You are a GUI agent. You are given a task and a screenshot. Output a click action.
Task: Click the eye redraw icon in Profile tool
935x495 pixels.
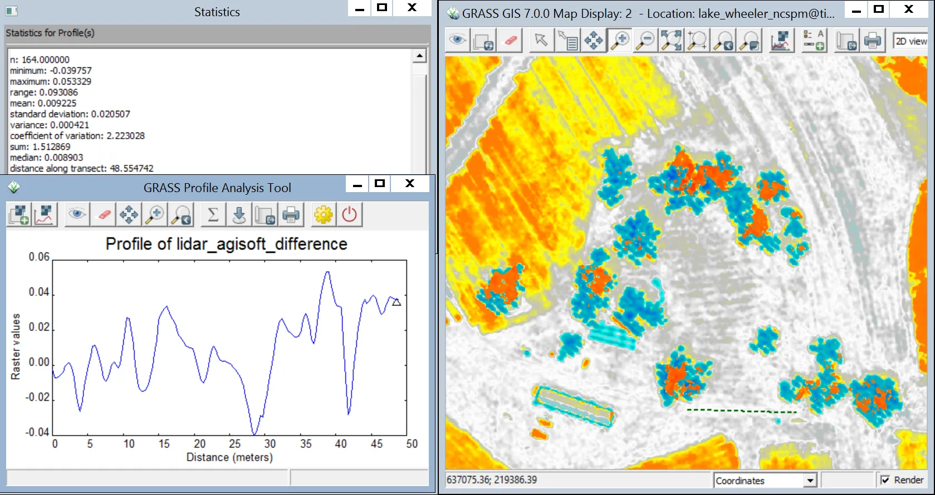coord(77,215)
